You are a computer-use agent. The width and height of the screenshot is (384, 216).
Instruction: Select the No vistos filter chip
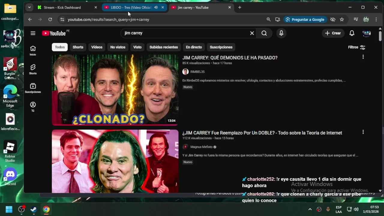(118, 47)
